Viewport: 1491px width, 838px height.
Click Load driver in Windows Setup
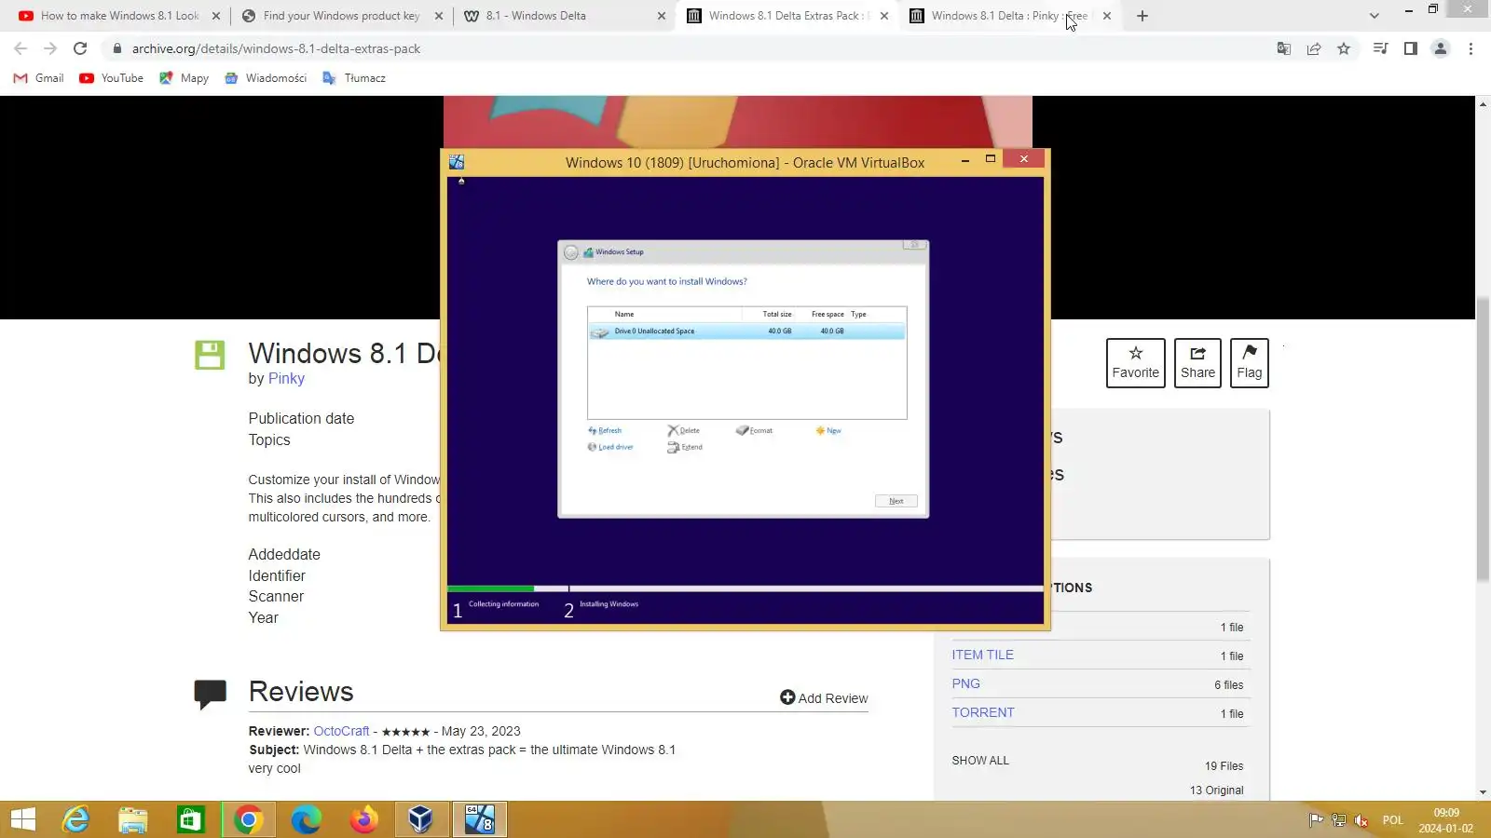pyautogui.click(x=610, y=448)
